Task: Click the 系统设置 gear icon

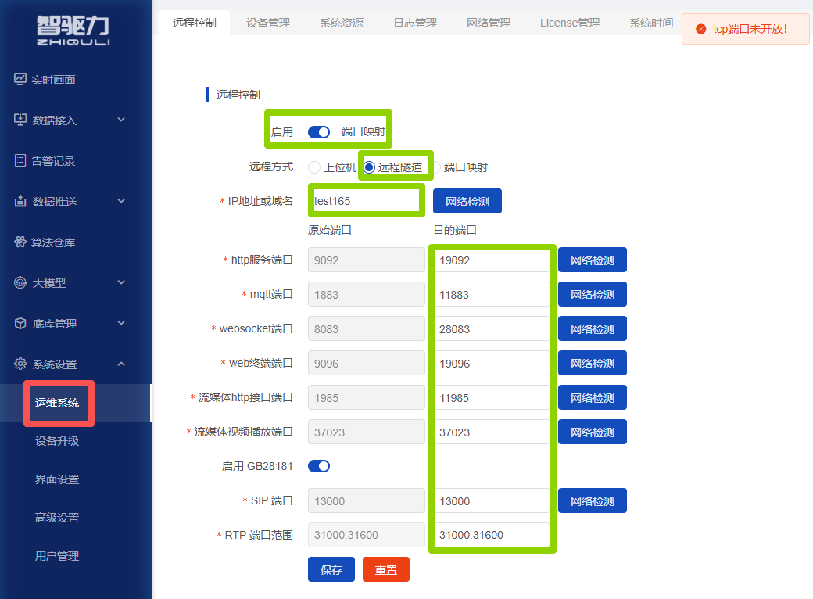Action: click(20, 364)
